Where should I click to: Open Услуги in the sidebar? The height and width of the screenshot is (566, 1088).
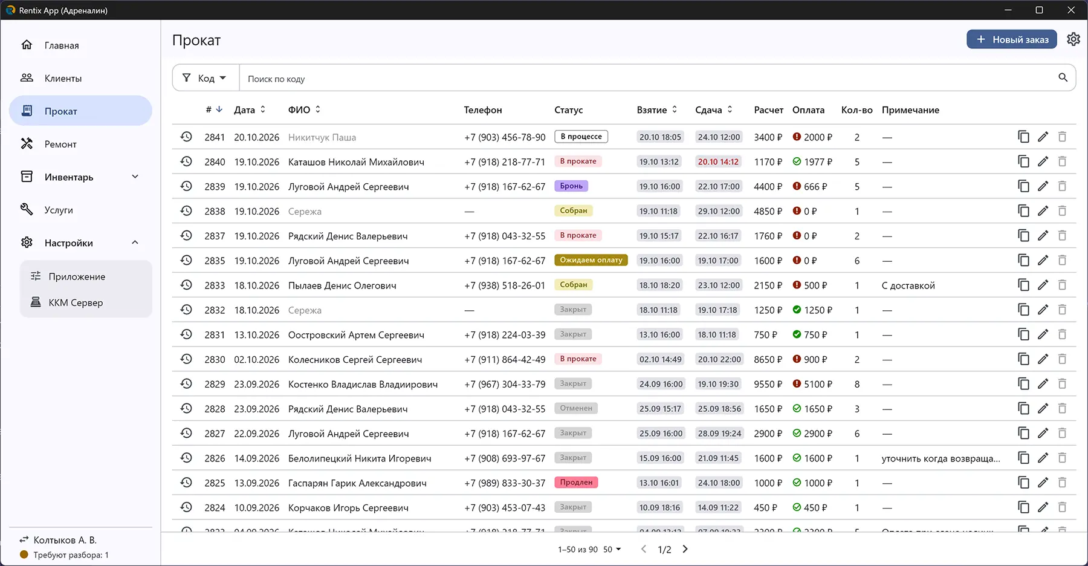tap(80, 210)
